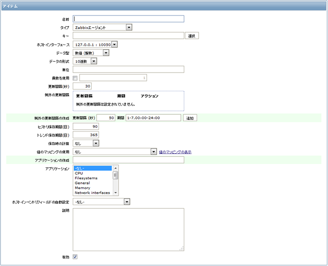The image size is (328, 266).
Task: Click the history retention field showing 90
Action: tap(86, 126)
